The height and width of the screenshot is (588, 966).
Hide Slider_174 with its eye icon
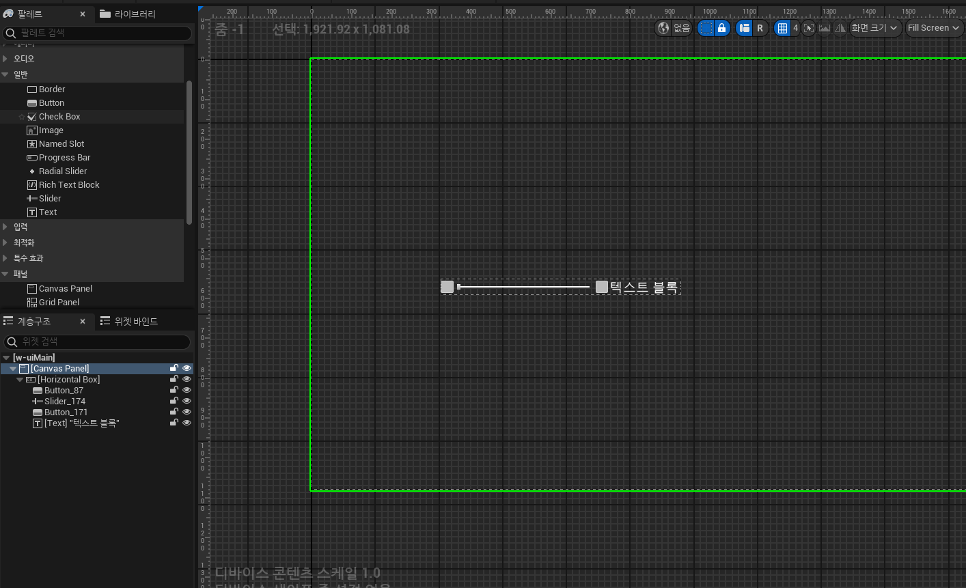point(187,401)
